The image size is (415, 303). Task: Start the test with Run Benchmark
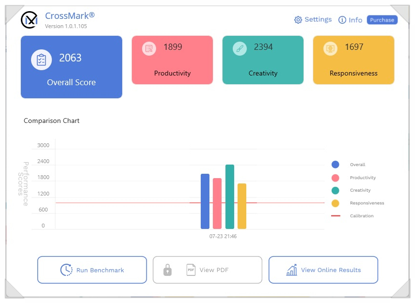click(92, 270)
